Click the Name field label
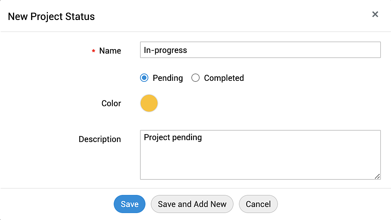The image size is (391, 220). [x=110, y=51]
